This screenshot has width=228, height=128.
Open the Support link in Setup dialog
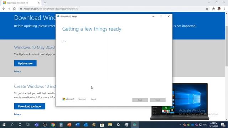(x=82, y=99)
